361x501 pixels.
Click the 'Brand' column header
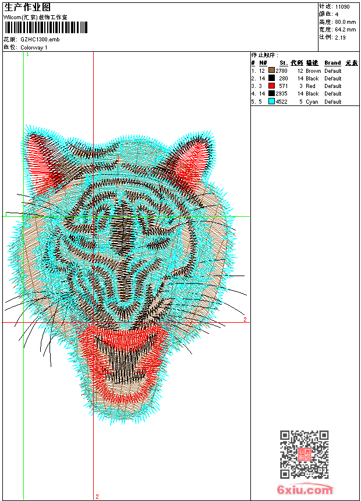pos(332,63)
